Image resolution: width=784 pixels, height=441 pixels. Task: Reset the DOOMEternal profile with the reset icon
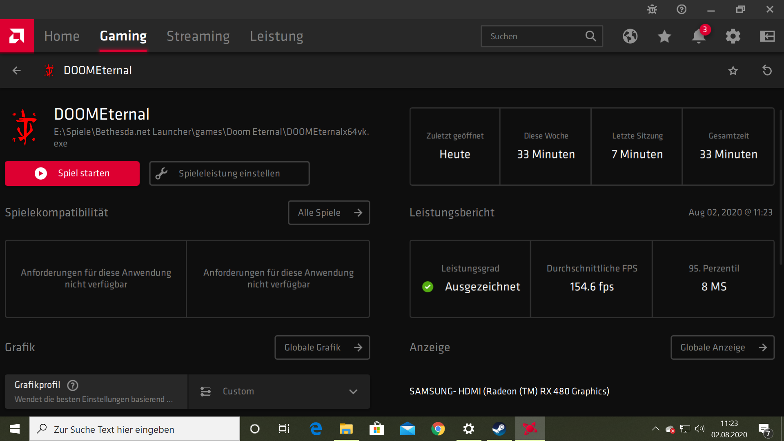767,70
